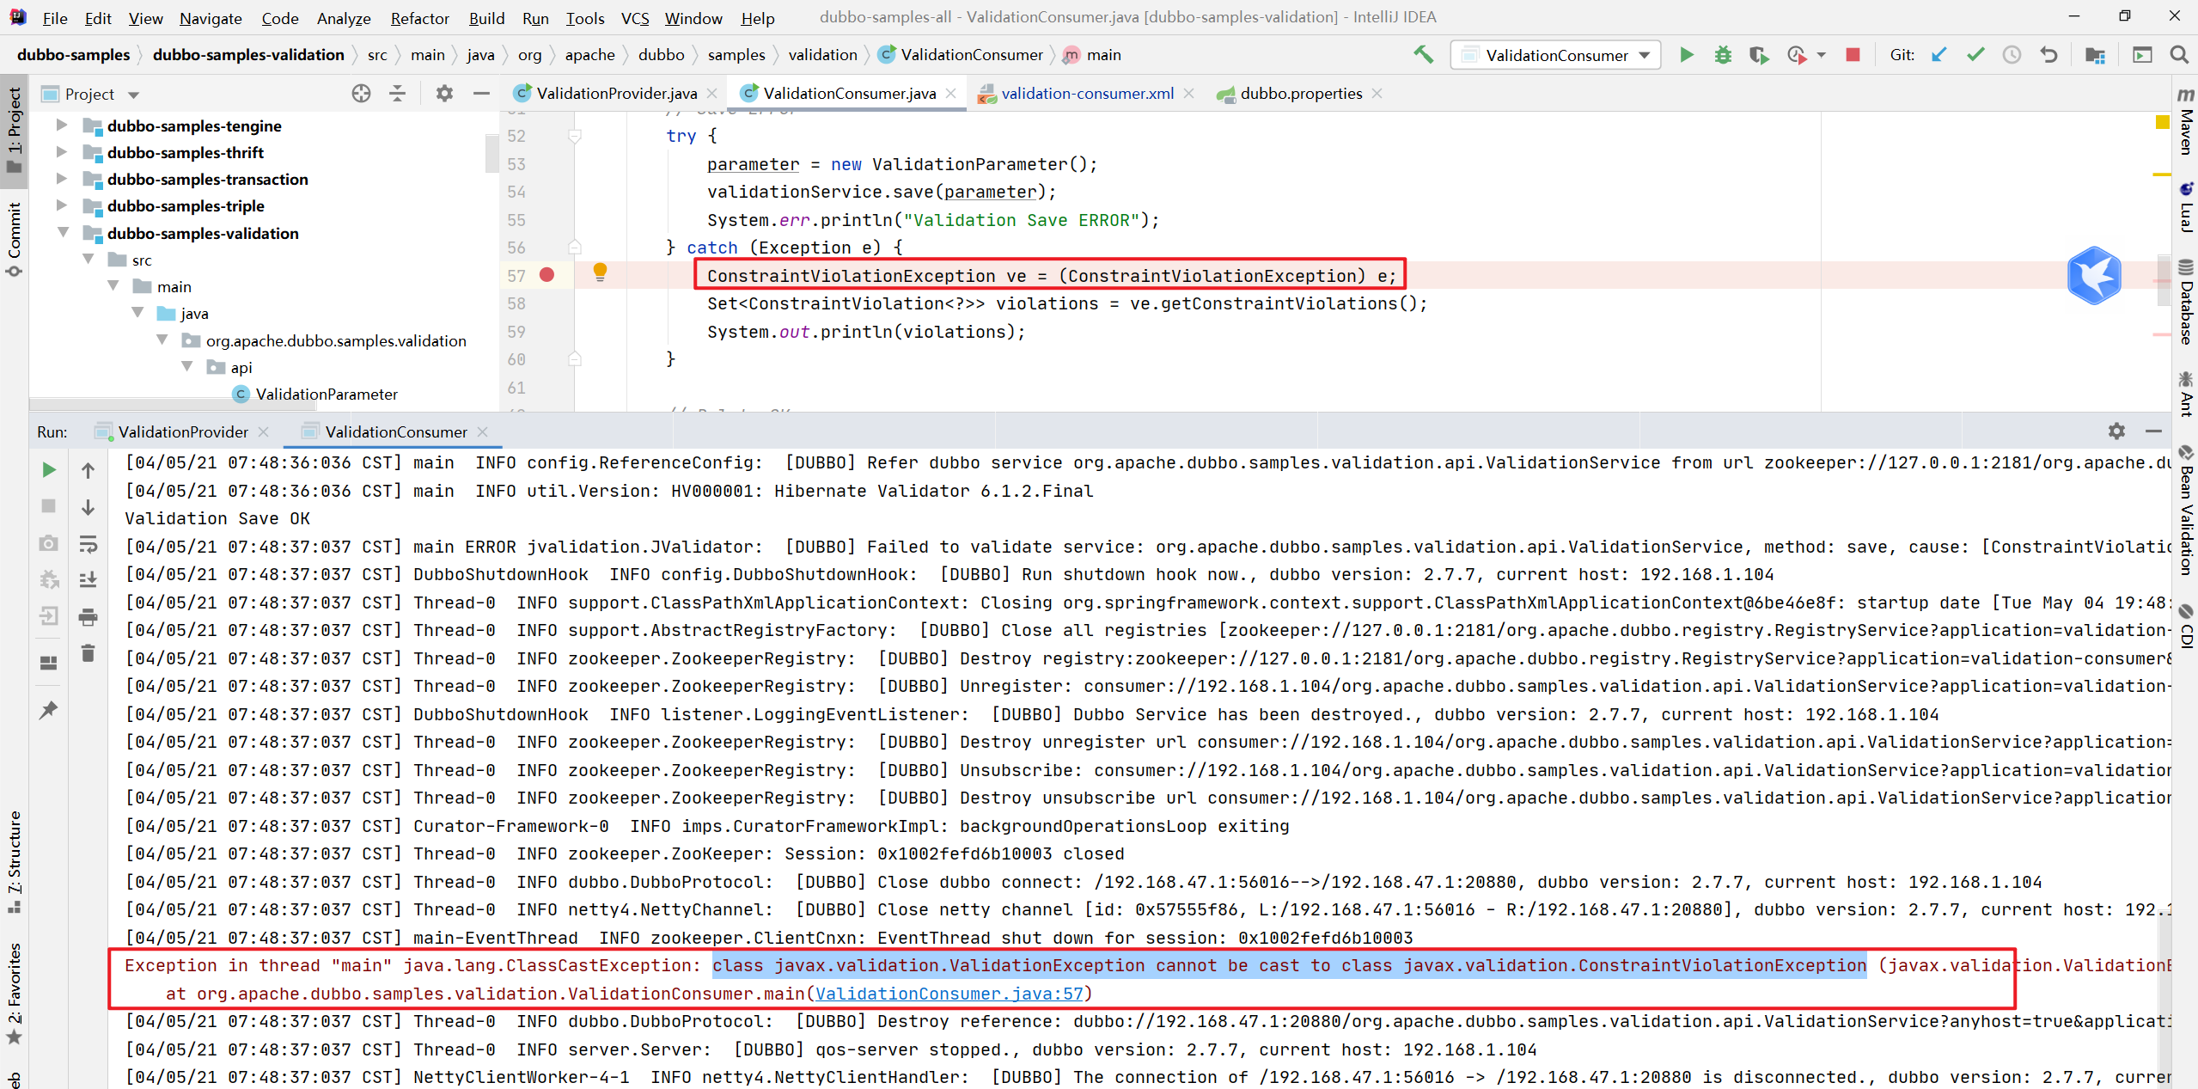Update project from Git
Screen dimensions: 2198x1089
tap(1939, 55)
